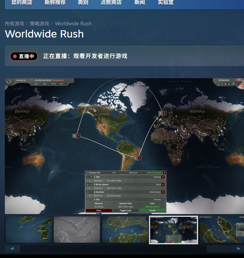The height and width of the screenshot is (258, 244).
Task: Click the train count icon in game HUD
Action: click(44, 84)
